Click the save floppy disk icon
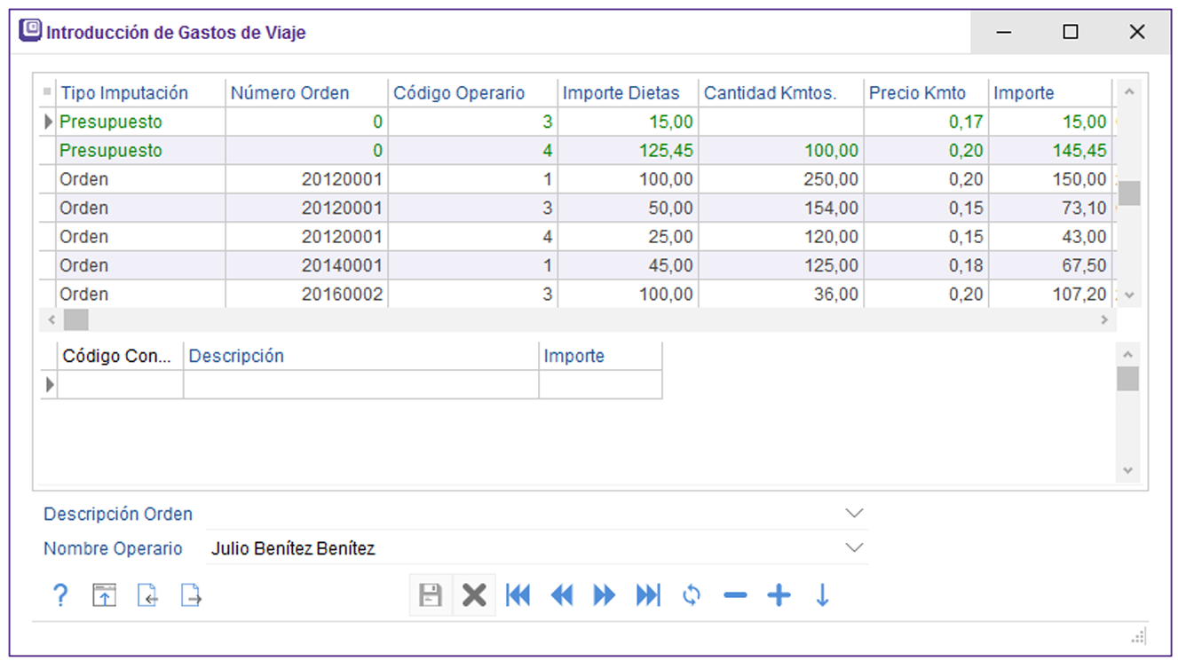 tap(431, 595)
